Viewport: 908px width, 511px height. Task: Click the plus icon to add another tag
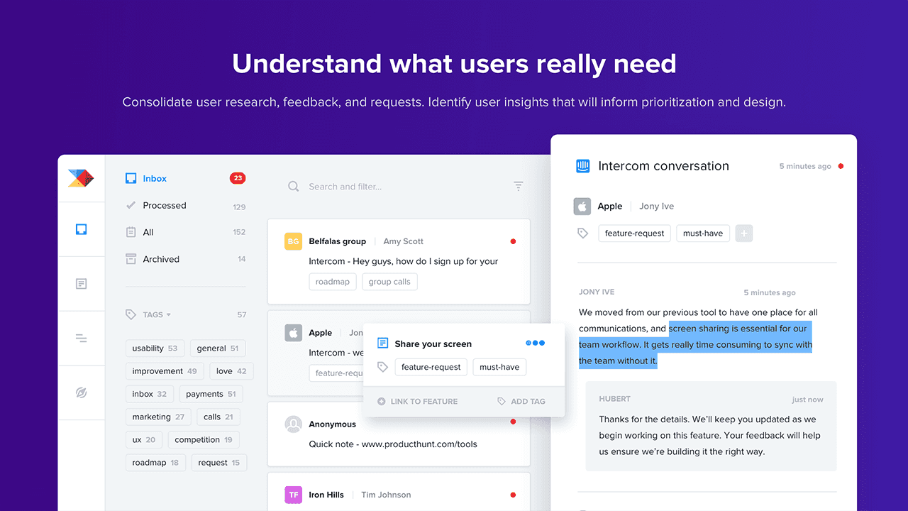tap(743, 233)
